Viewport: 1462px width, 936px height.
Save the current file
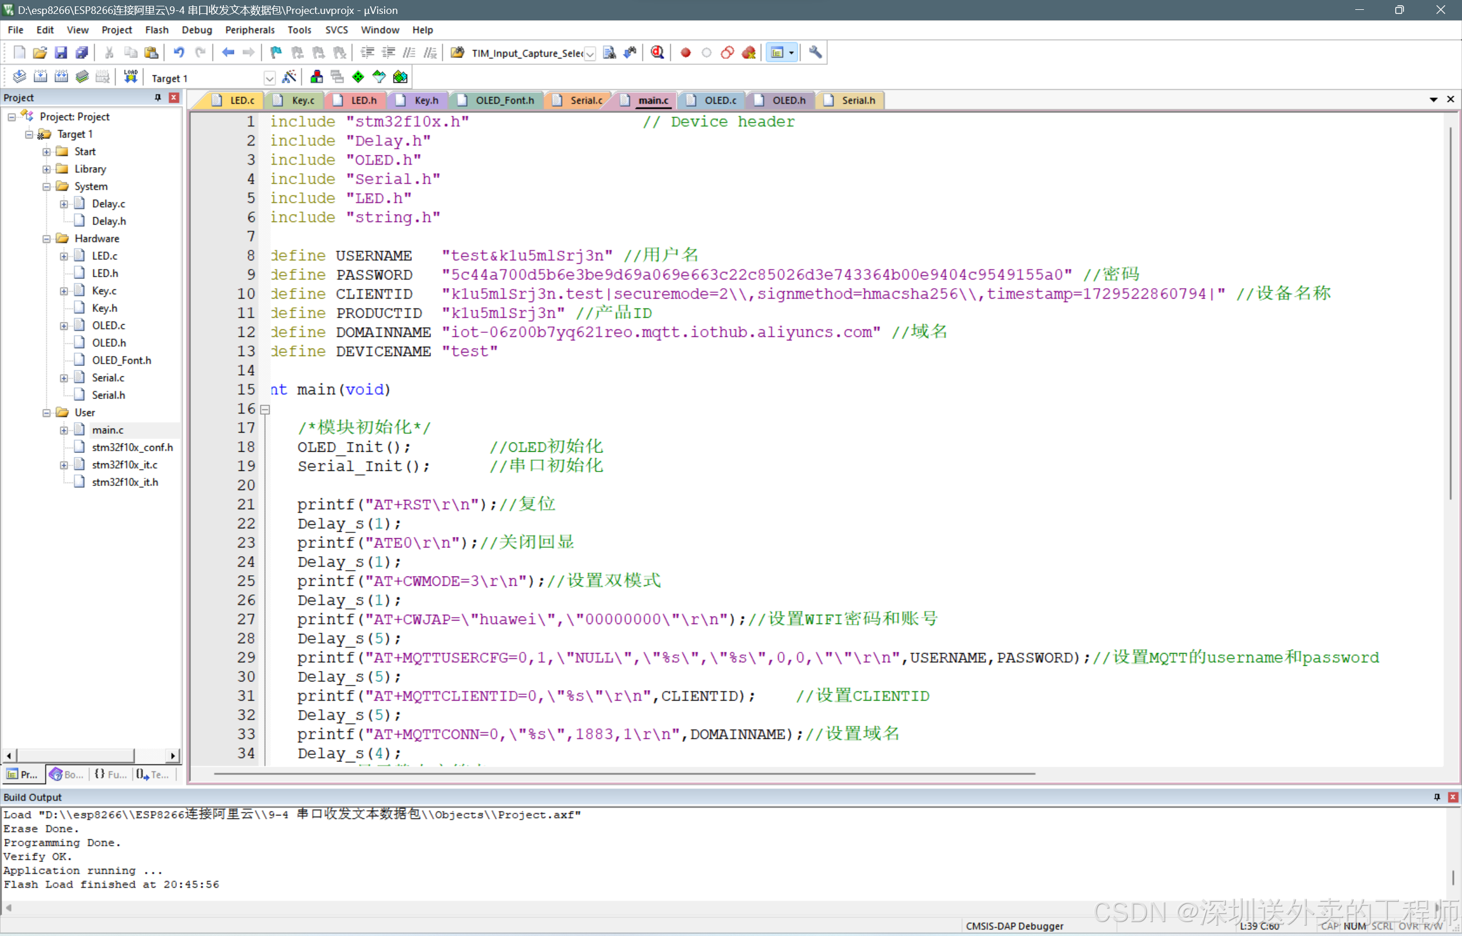[61, 53]
